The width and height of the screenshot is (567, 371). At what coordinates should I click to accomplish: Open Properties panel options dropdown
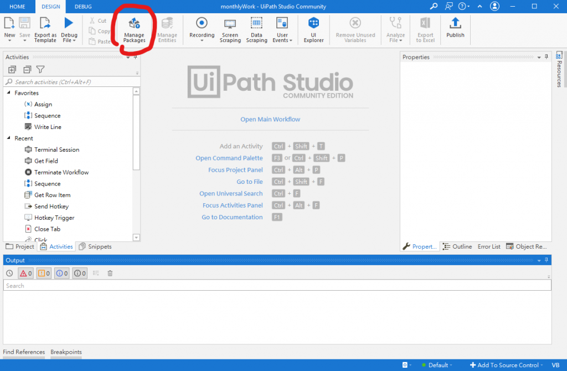539,57
